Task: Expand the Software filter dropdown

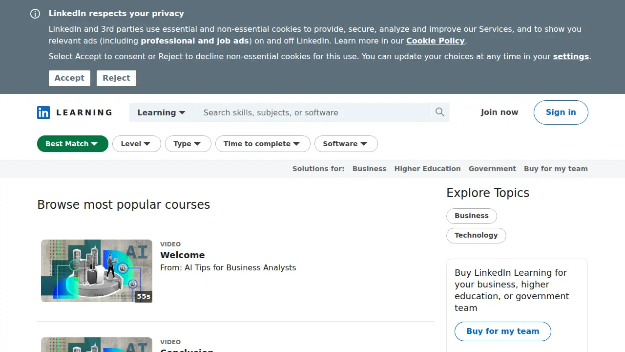Action: tap(346, 144)
